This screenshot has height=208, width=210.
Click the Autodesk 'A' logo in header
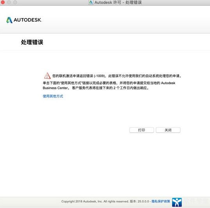(x=9, y=20)
